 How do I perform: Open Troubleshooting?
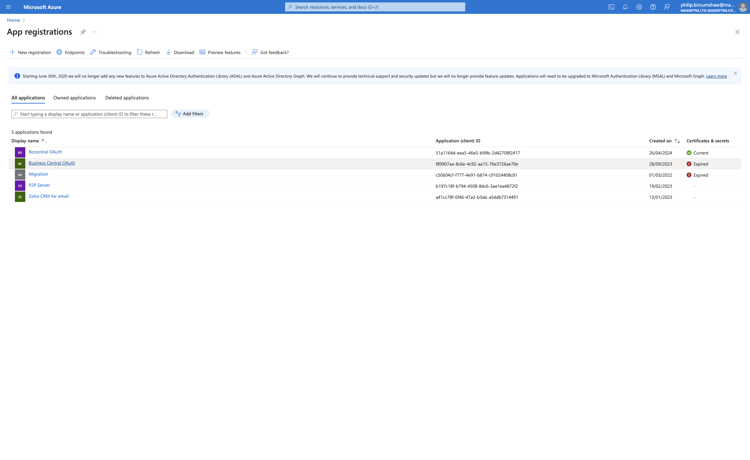[111, 52]
